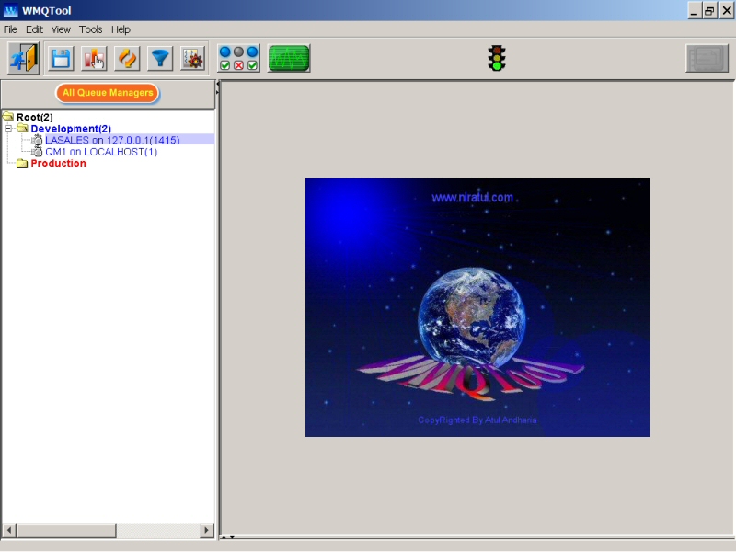
Task: Click the greyed-out panel icon at far right
Action: click(707, 59)
